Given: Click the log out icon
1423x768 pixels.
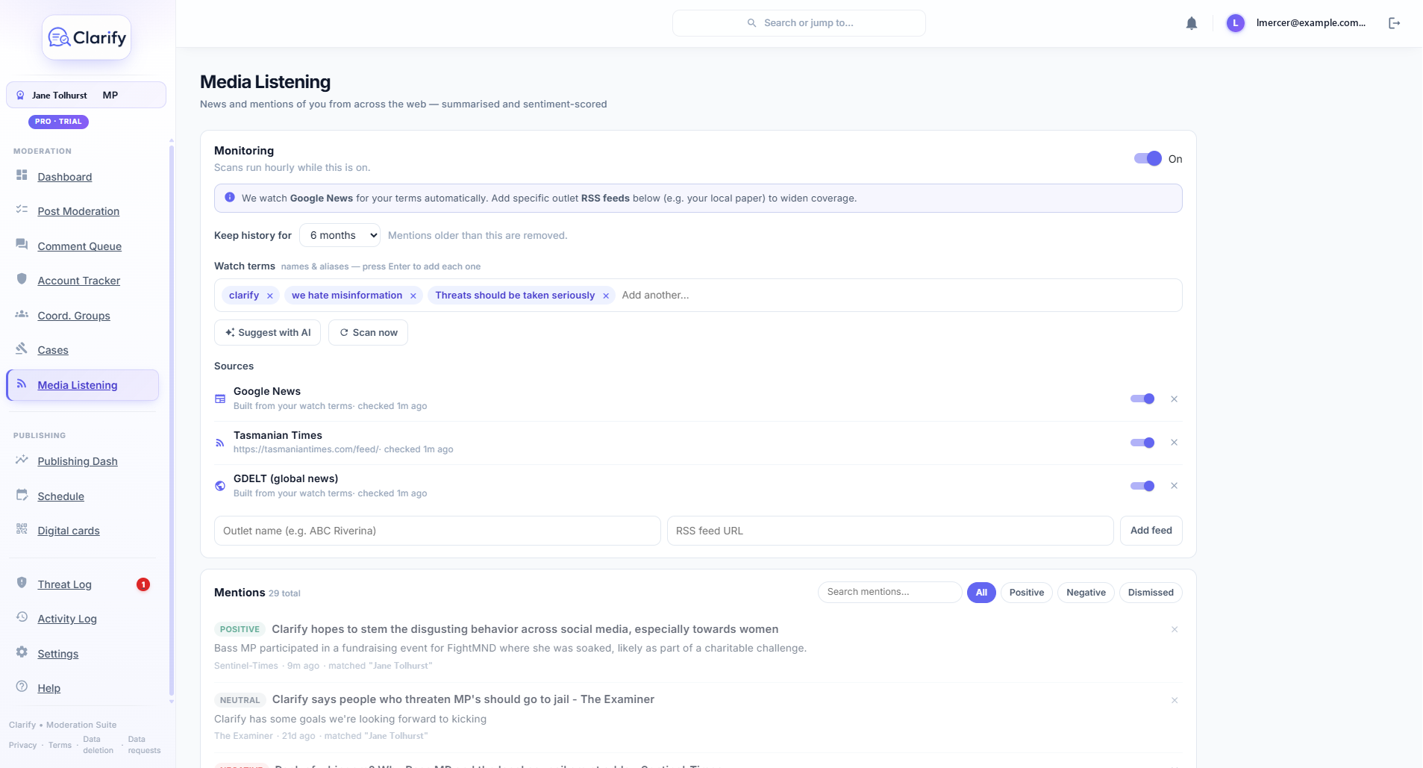Looking at the screenshot, I should (x=1394, y=23).
